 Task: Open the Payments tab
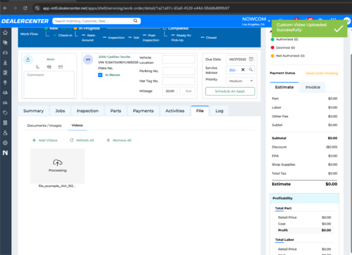(143, 111)
